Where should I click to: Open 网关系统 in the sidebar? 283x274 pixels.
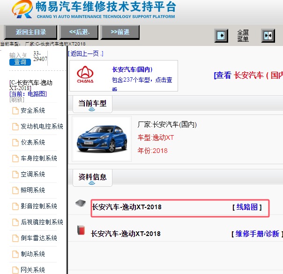coord(33,270)
